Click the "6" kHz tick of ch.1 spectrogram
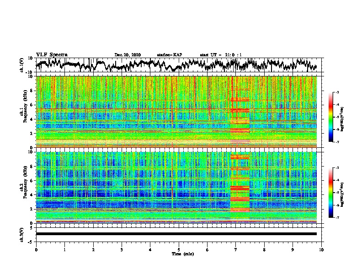Image resolution: width=362 pixels, height=280 pixels. tap(32, 105)
